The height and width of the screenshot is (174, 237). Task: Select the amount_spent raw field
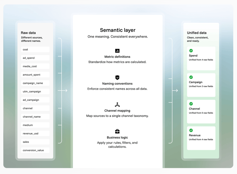(35, 75)
